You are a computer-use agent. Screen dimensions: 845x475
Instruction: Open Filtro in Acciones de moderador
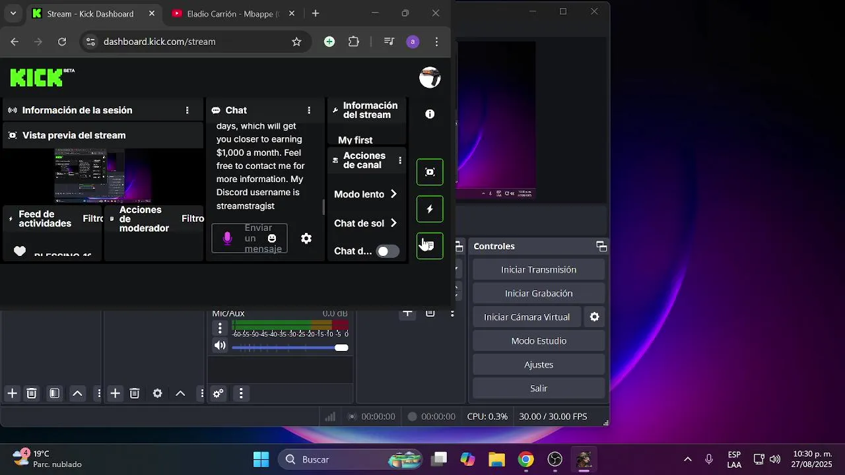(x=193, y=218)
